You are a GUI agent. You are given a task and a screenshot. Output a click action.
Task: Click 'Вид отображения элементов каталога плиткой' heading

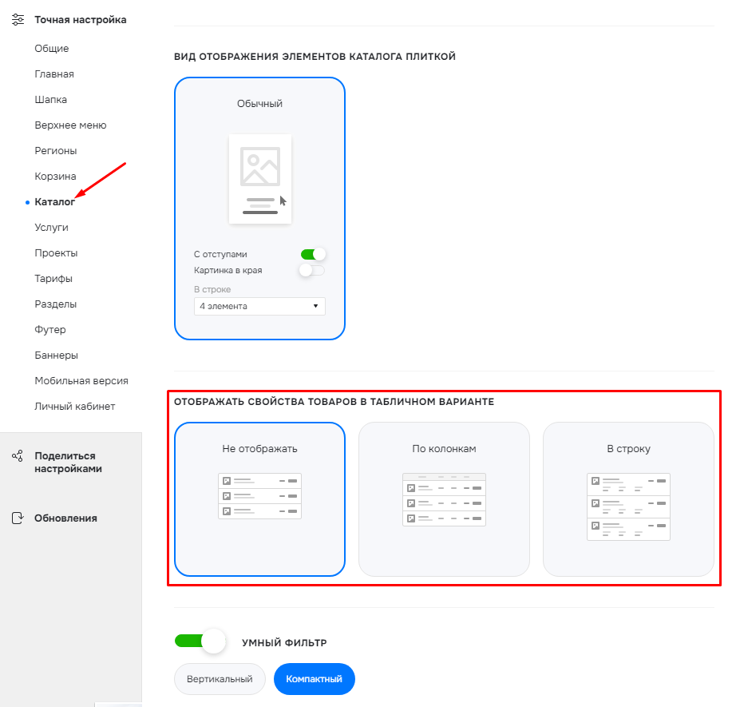tap(315, 56)
